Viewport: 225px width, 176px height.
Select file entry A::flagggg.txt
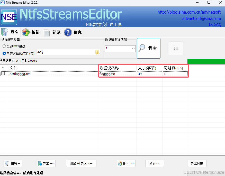(x=20, y=74)
